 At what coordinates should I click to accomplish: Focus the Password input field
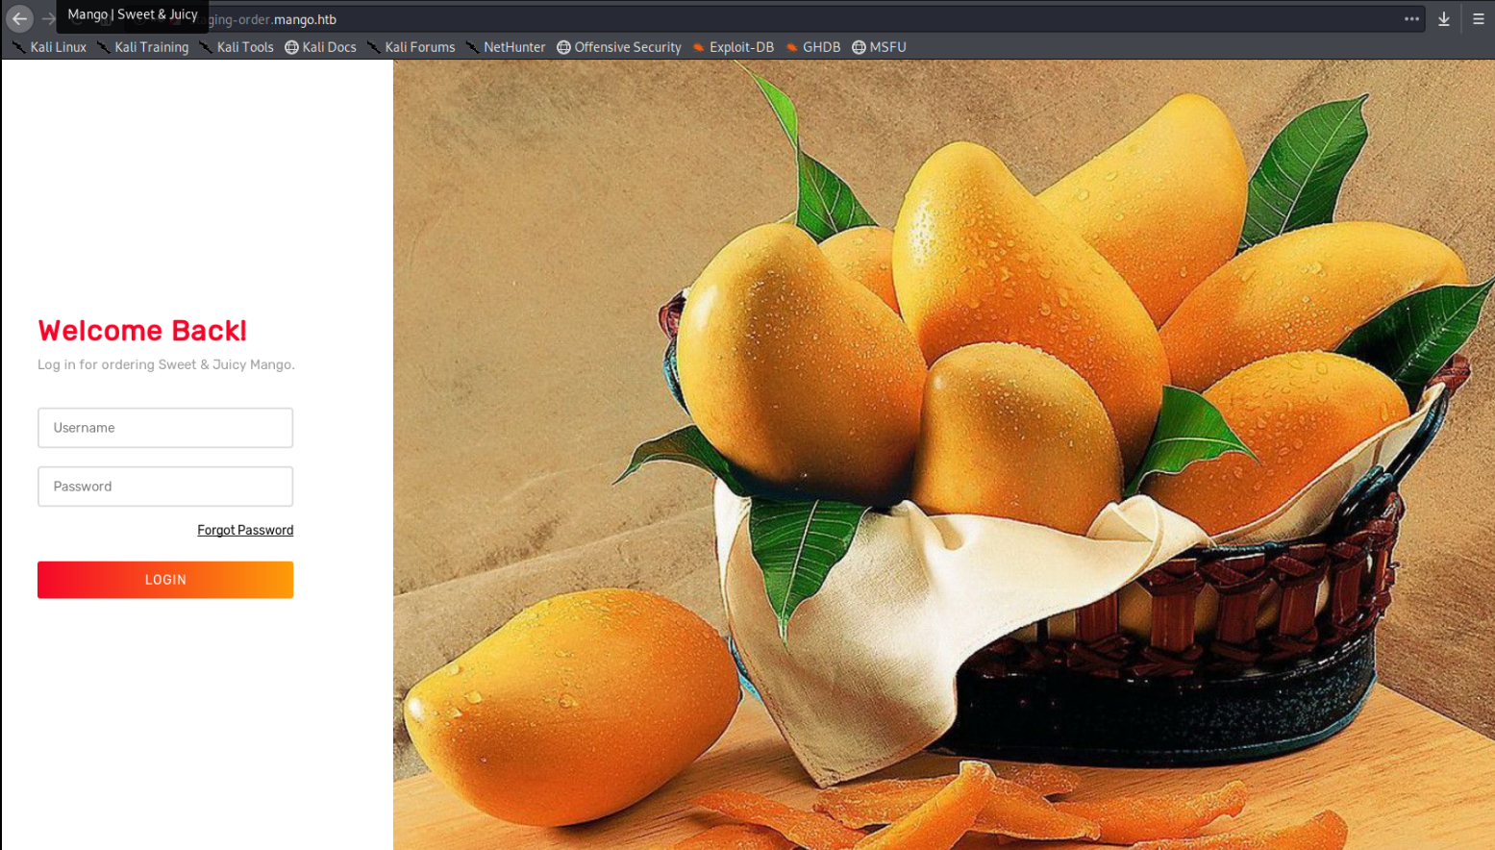click(x=165, y=487)
